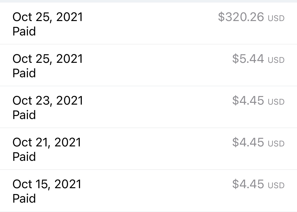Click the $4.45 amount for Oct 21
The height and width of the screenshot is (212, 297).
pos(258,142)
